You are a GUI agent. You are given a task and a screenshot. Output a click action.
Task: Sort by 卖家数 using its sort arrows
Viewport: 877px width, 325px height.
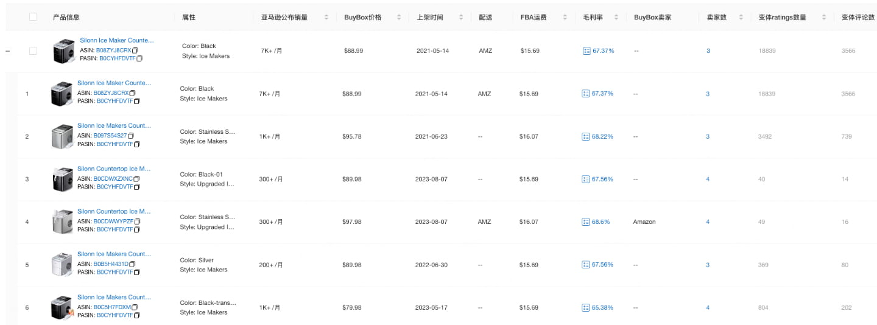(741, 18)
